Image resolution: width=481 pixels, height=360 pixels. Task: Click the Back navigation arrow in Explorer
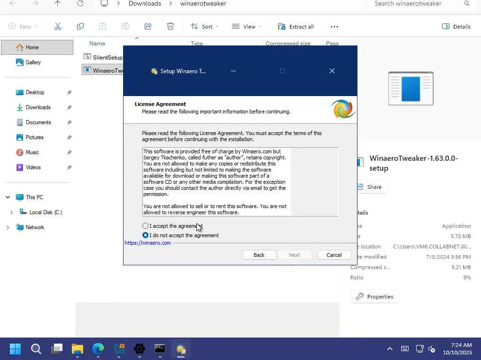click(x=13, y=3)
